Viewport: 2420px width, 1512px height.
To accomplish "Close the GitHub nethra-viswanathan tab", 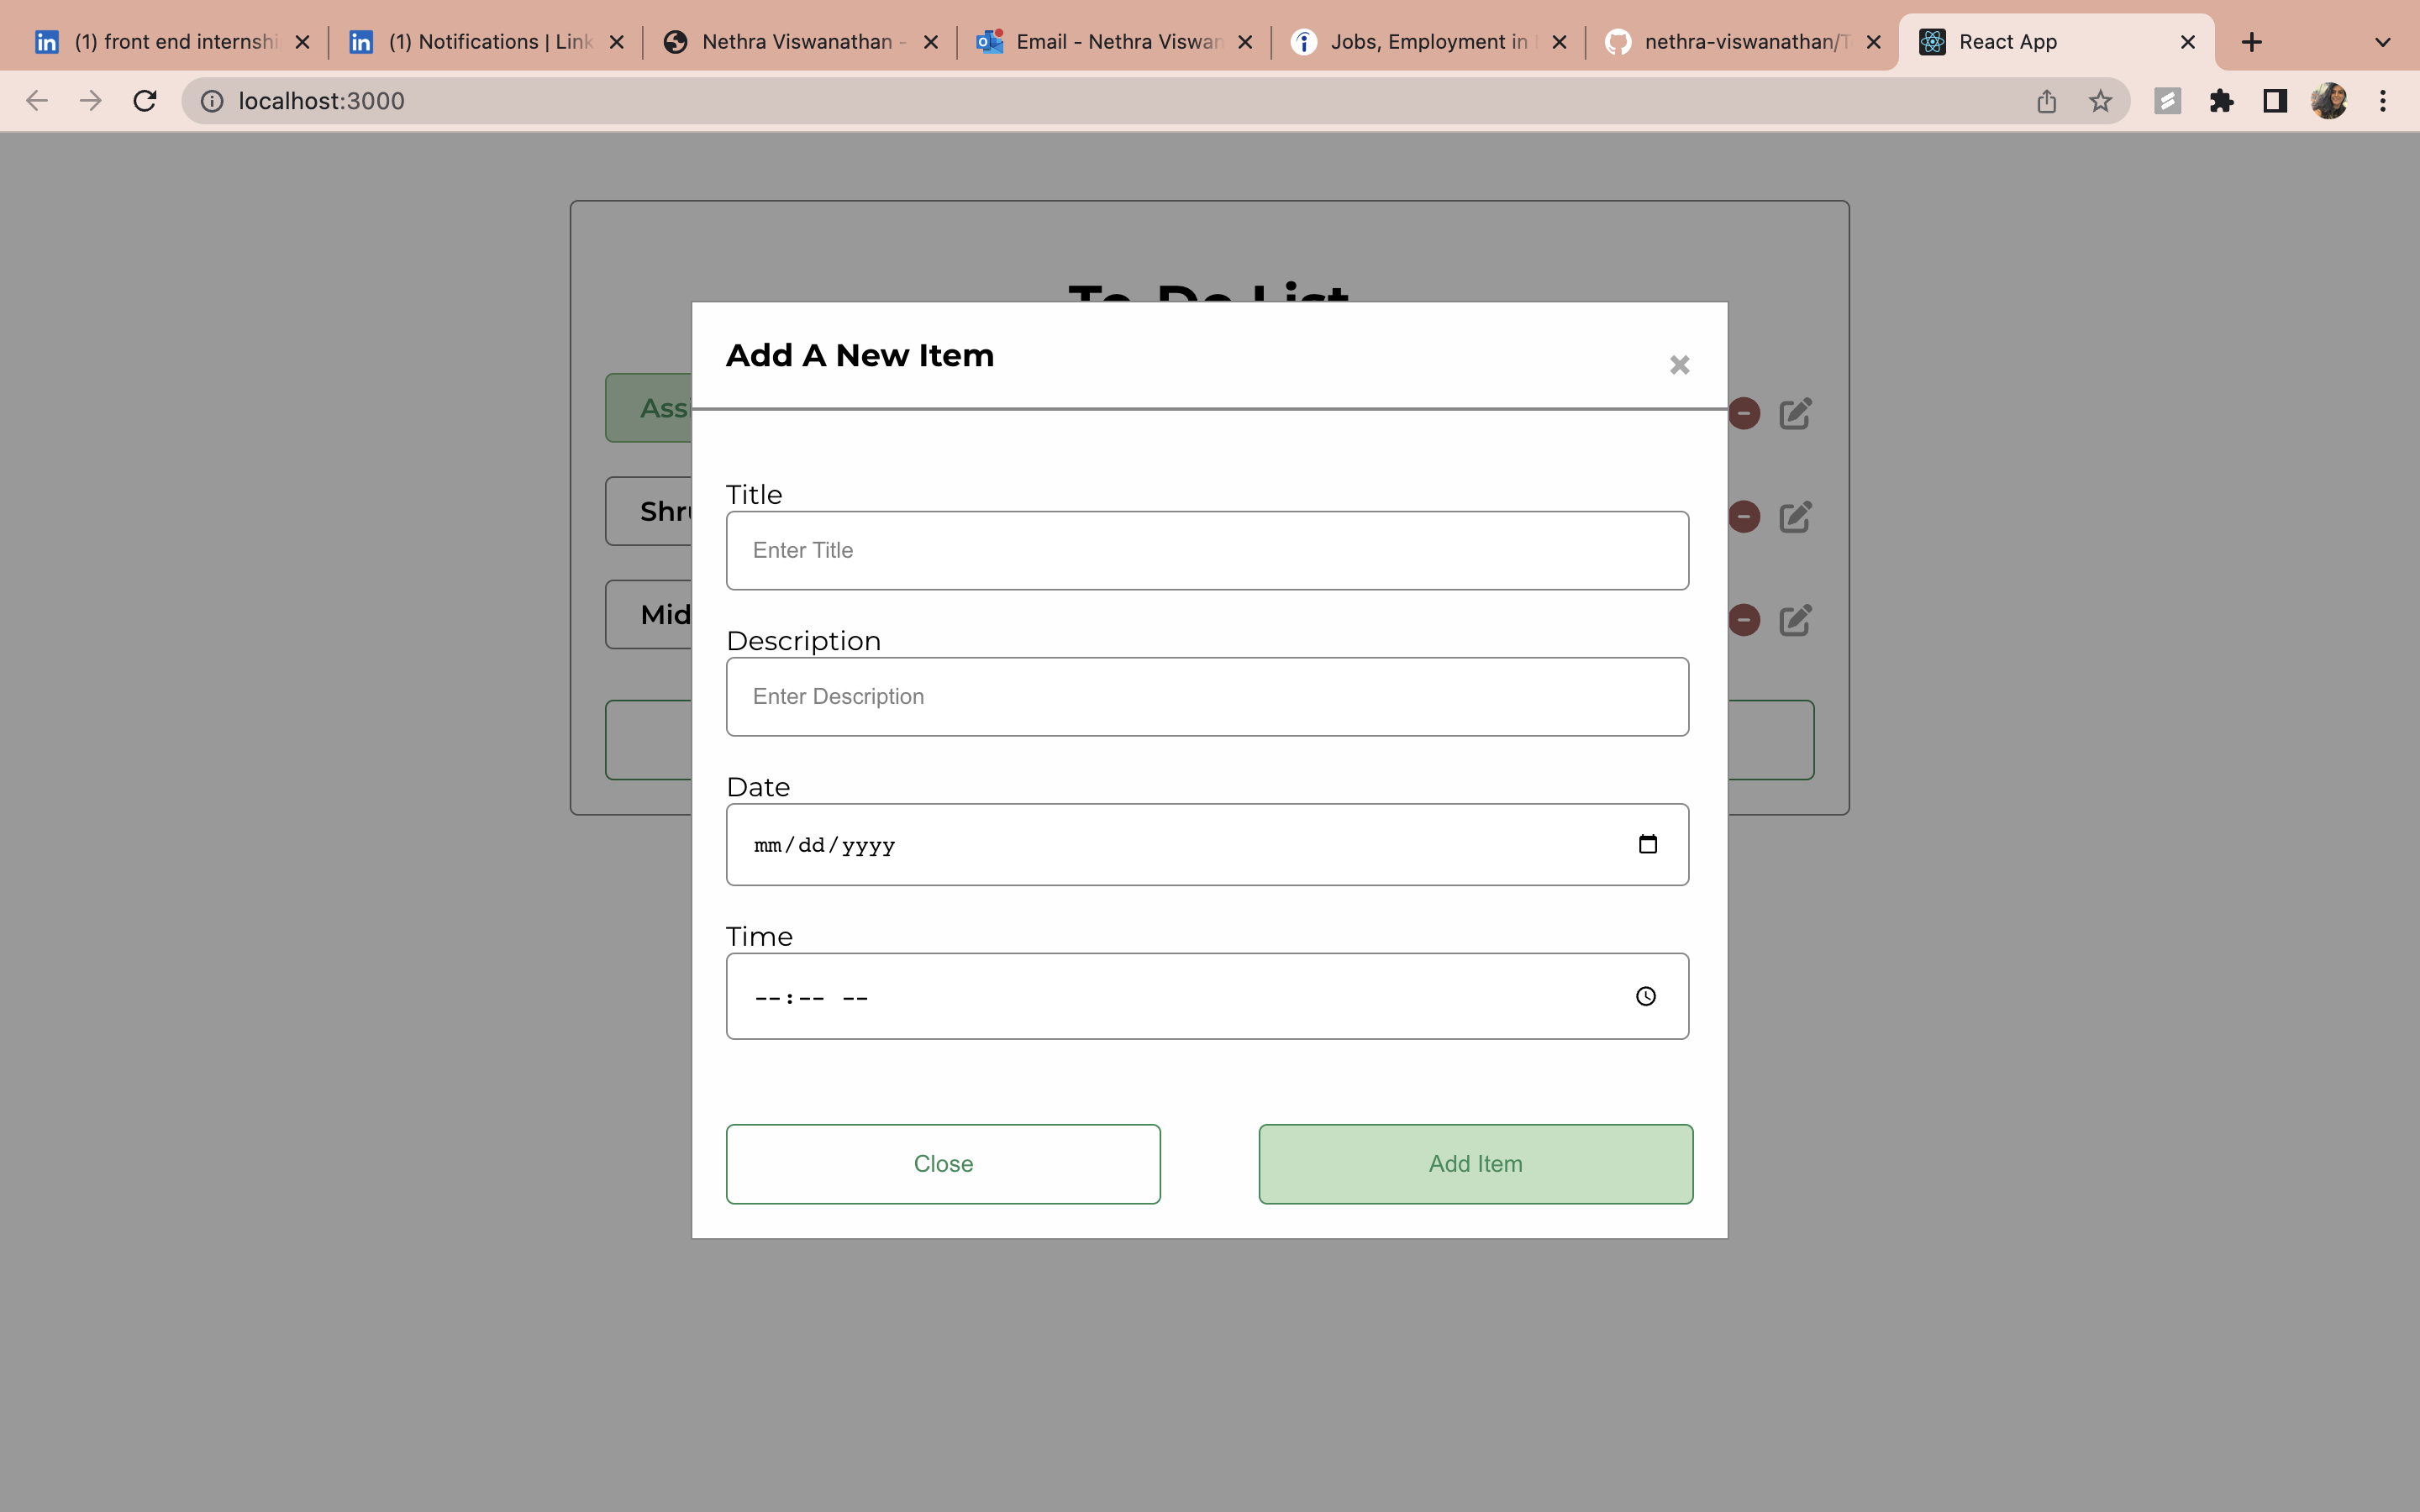I will [1873, 42].
